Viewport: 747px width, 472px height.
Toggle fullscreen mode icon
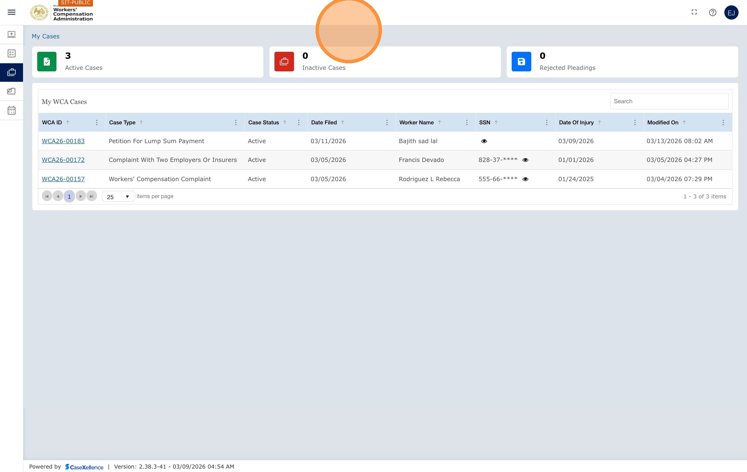(x=694, y=12)
